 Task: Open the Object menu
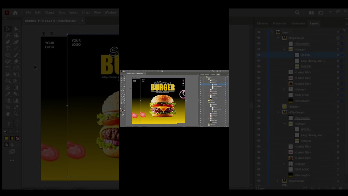point(49,13)
